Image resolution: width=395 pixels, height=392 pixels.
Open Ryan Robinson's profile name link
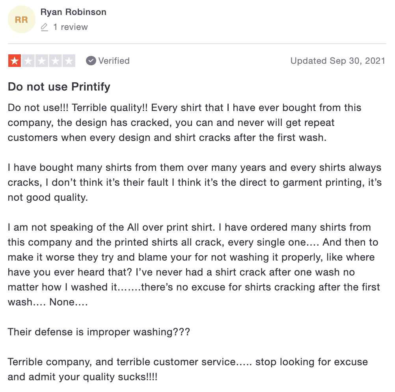click(73, 12)
